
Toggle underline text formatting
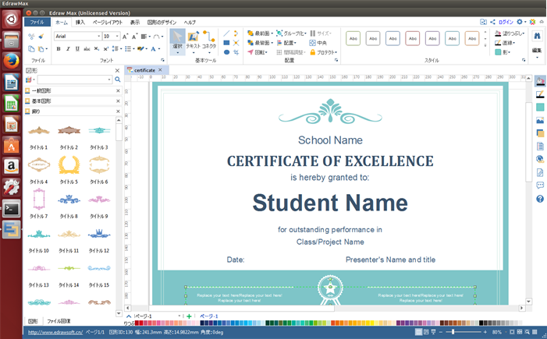coord(77,49)
